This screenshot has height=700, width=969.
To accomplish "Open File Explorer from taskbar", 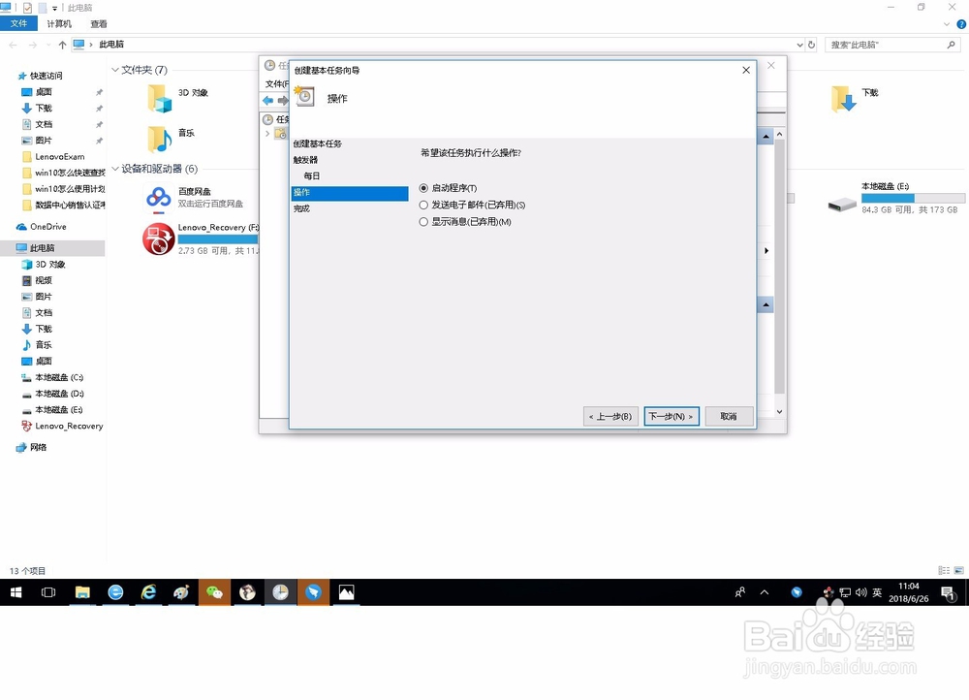I will [x=82, y=592].
